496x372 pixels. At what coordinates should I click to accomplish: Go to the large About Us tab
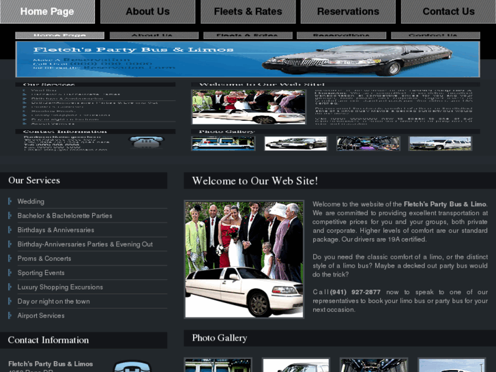[148, 12]
